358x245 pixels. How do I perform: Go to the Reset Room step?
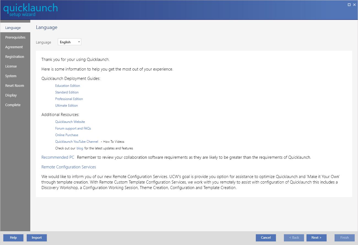coord(15,85)
